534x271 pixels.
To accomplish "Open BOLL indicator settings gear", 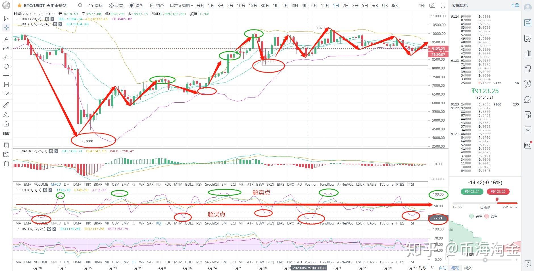I will [47, 19].
